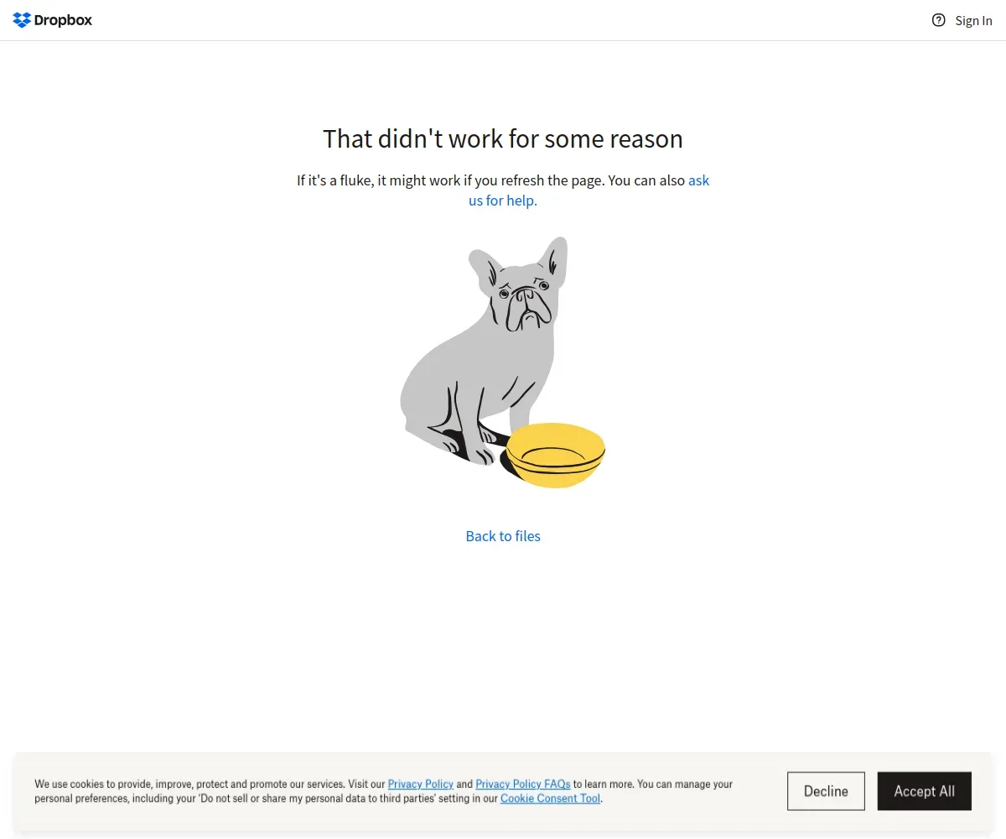1006x839 pixels.
Task: Click the "That didn't work for some reason" heading
Action: pos(503,138)
